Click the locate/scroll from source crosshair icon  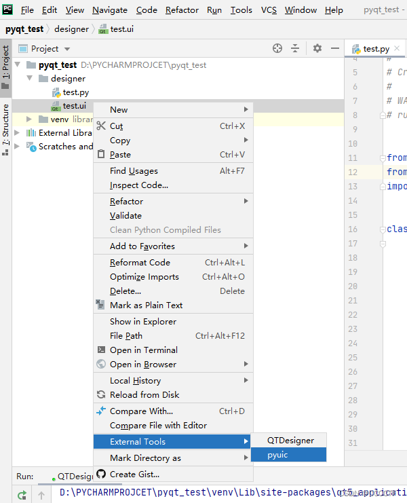[277, 48]
